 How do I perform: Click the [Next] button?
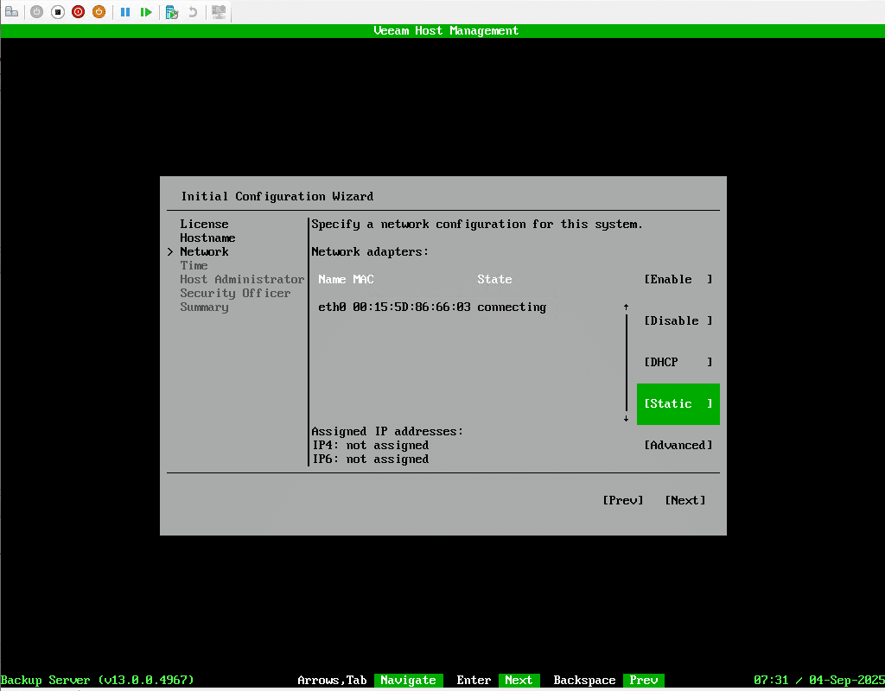(x=684, y=500)
